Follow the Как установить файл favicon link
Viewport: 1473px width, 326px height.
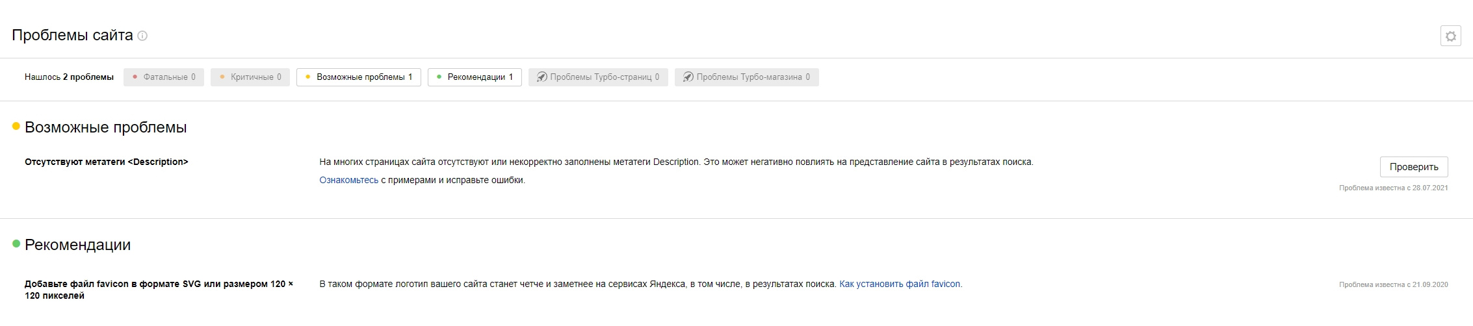pos(900,284)
